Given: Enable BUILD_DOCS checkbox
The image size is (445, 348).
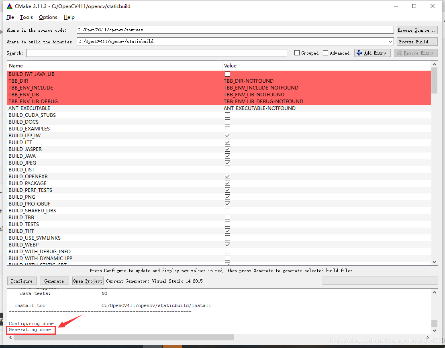Looking at the screenshot, I should point(227,122).
